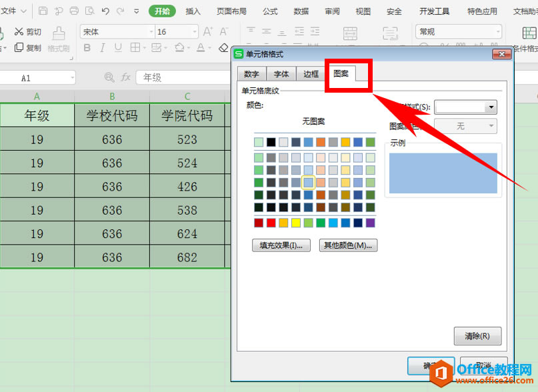Click the fx Insert Function icon
This screenshot has height=392, width=538.
point(126,77)
